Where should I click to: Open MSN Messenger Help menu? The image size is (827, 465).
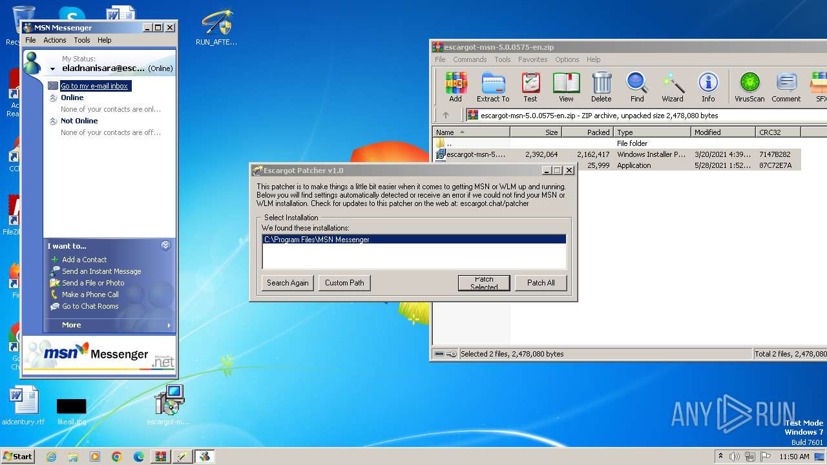[105, 40]
